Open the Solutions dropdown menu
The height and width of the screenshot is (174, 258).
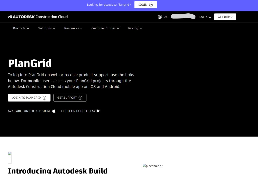coord(47,28)
